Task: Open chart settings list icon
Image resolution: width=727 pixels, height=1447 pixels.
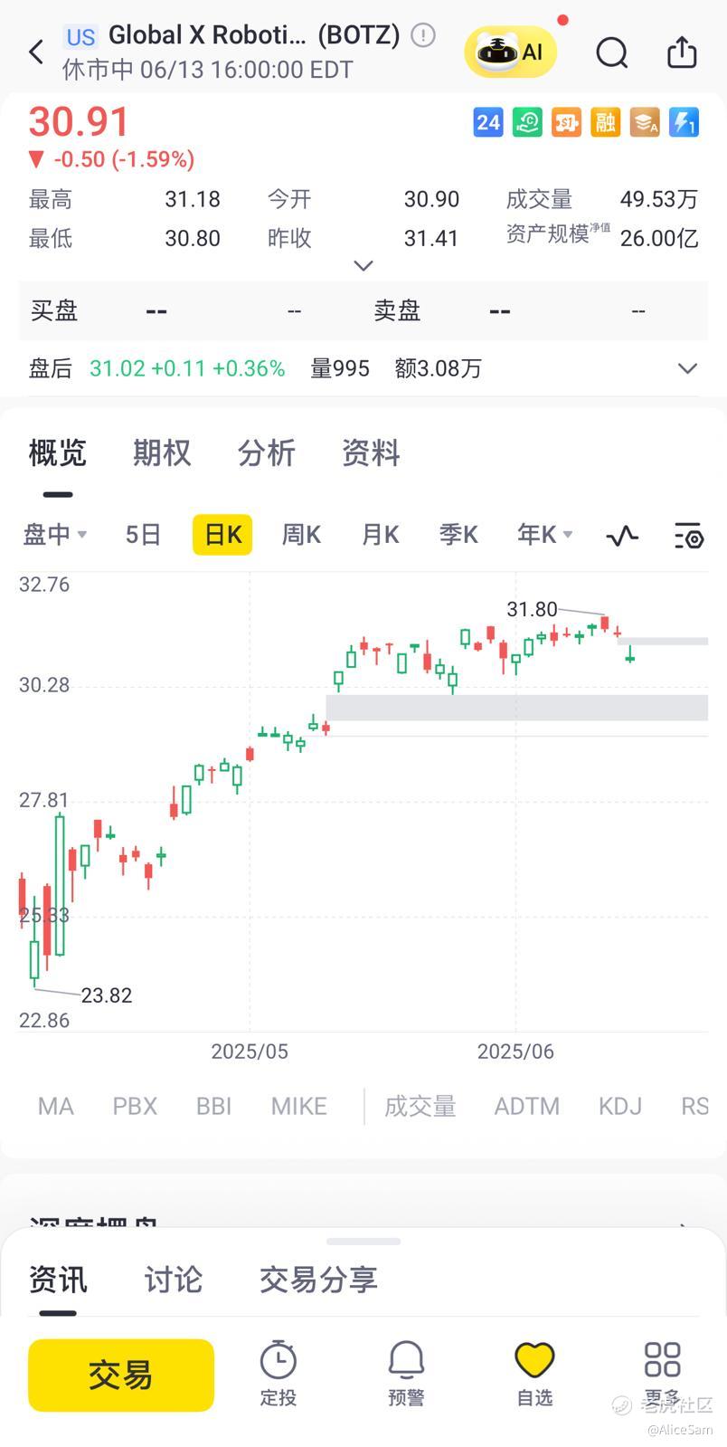Action: tap(689, 536)
